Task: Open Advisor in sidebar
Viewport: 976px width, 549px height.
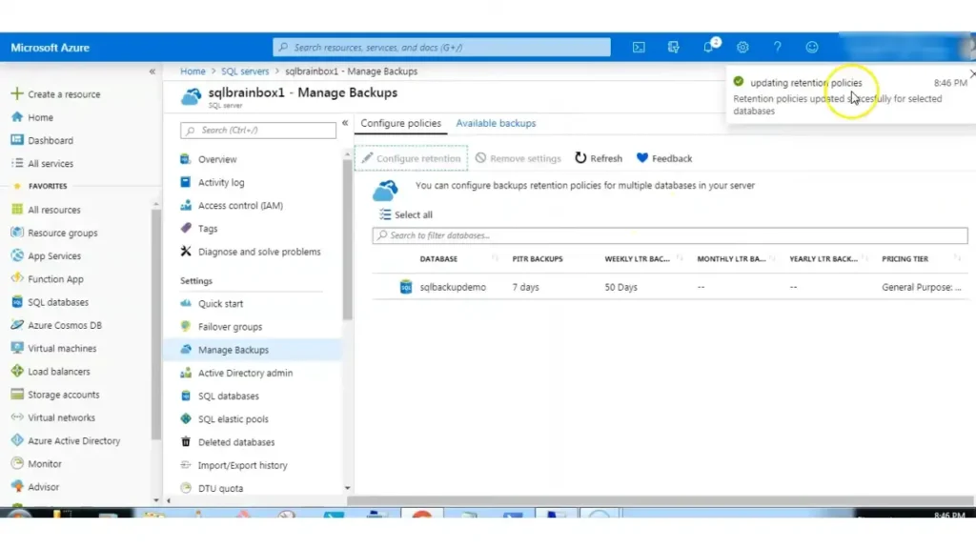Action: [x=35, y=487]
